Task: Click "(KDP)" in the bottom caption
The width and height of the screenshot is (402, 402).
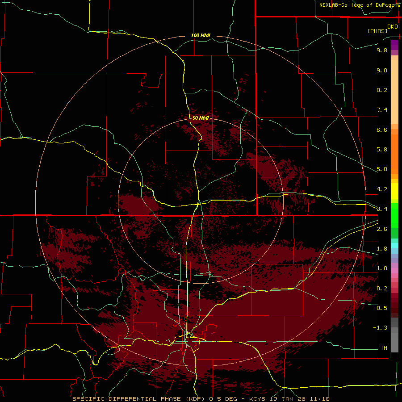Action: pos(195,399)
